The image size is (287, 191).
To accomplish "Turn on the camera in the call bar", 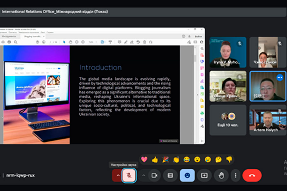I will click(x=155, y=175).
